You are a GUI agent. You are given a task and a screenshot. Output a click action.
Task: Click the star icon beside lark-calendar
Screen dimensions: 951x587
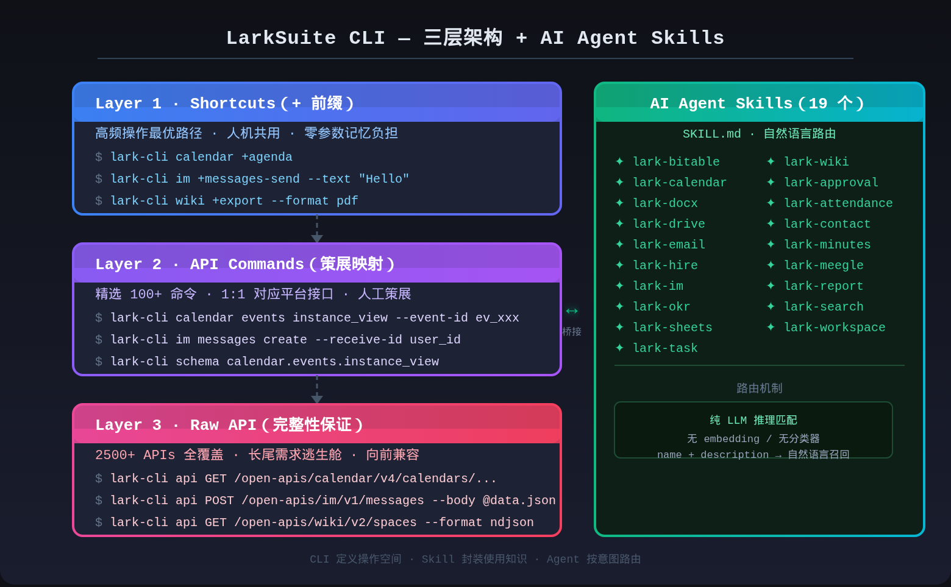tap(619, 182)
